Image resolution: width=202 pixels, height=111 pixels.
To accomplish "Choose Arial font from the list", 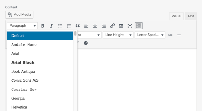I will [x=40, y=53].
